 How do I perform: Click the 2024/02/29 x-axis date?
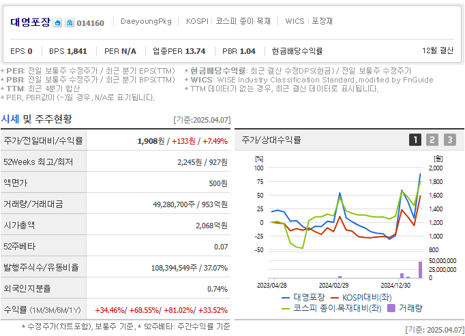coord(333,286)
